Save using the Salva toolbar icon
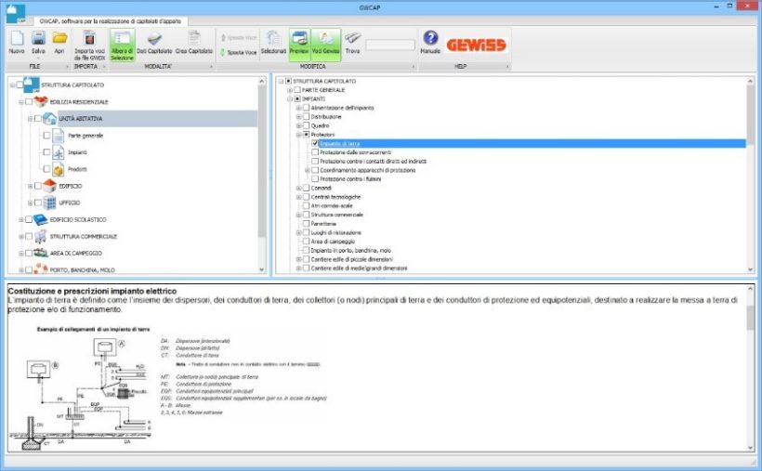 point(39,41)
